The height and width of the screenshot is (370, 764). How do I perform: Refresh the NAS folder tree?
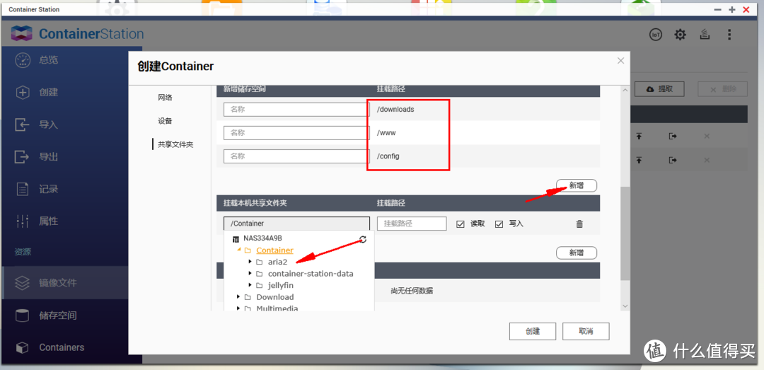[x=362, y=239]
